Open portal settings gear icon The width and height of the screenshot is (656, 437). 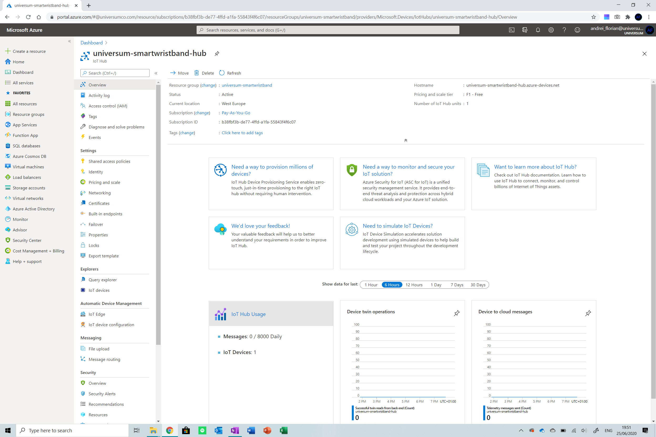(551, 30)
